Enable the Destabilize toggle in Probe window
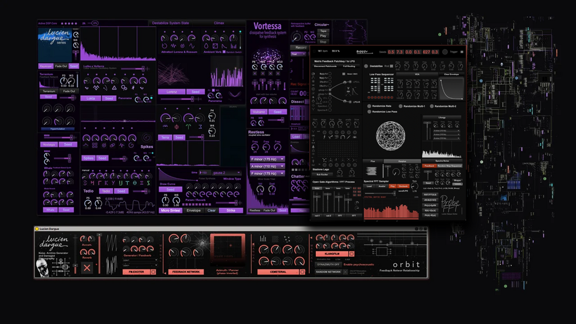Image resolution: width=576 pixels, height=324 pixels. point(366,66)
